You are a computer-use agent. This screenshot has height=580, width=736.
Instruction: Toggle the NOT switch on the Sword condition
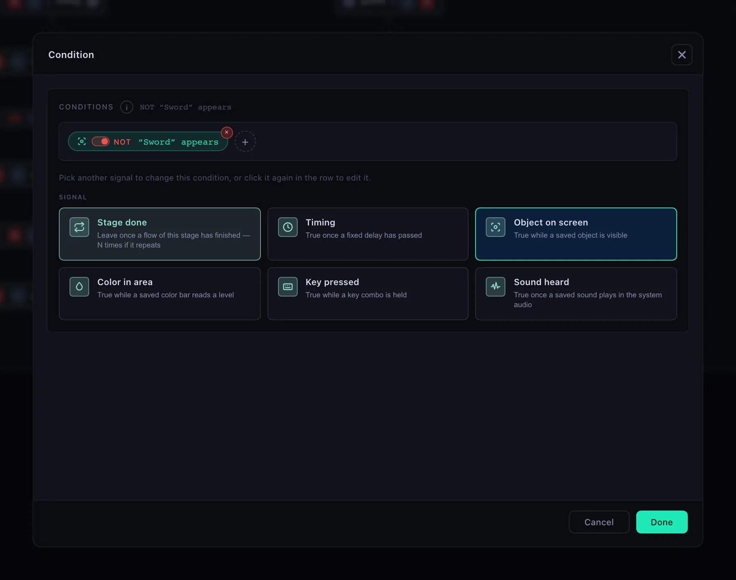[101, 141]
